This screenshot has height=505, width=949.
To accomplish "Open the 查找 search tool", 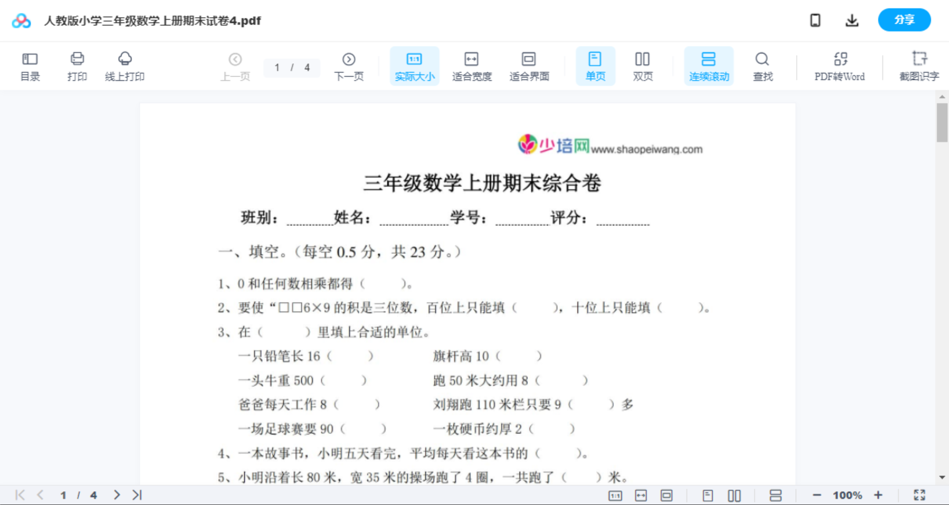I will click(x=762, y=66).
